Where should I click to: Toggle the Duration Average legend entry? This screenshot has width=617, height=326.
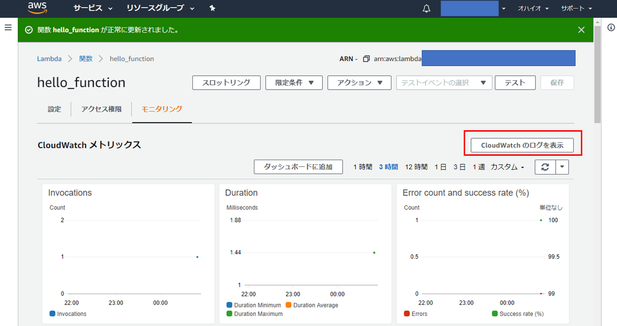coord(312,305)
